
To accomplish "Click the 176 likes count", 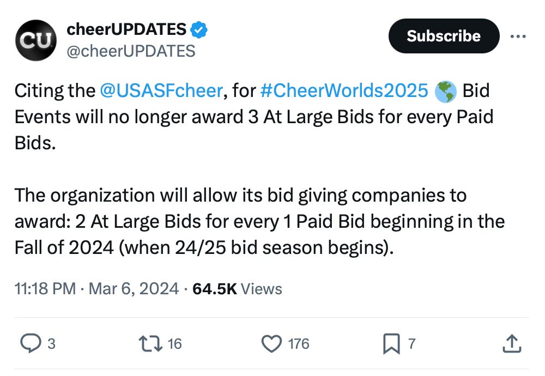I will tap(298, 344).
